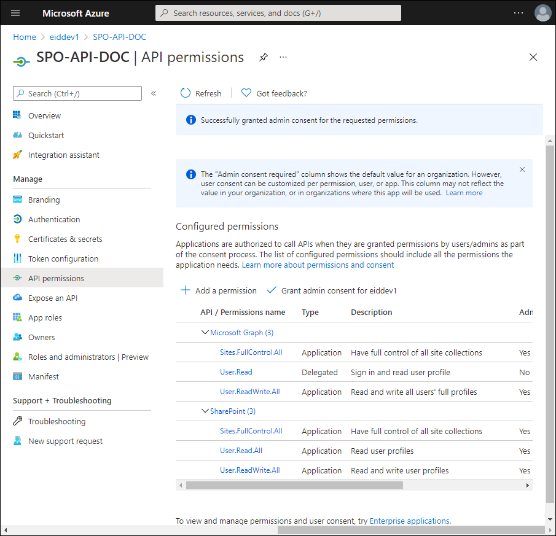Image resolution: width=556 pixels, height=536 pixels.
Task: Open the hamburger portal menu
Action: (15, 13)
